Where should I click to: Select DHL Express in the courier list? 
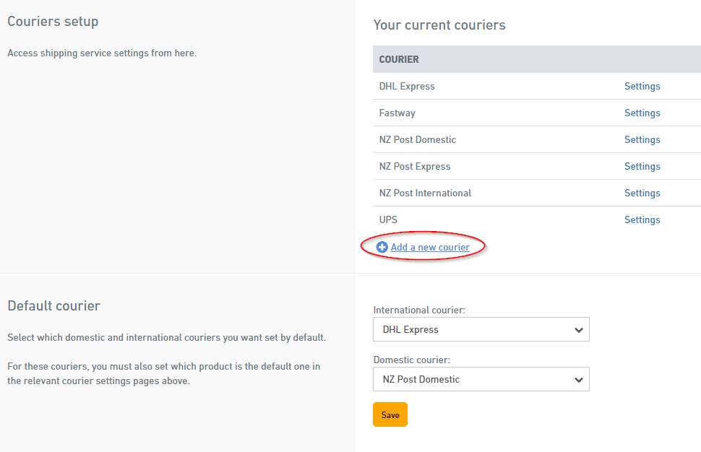[405, 86]
